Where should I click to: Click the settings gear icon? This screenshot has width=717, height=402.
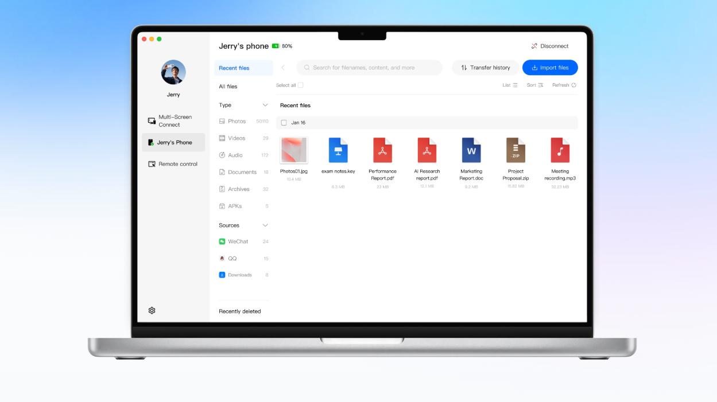[x=152, y=310]
